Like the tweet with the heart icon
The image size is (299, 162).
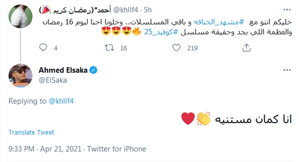[x=176, y=47]
